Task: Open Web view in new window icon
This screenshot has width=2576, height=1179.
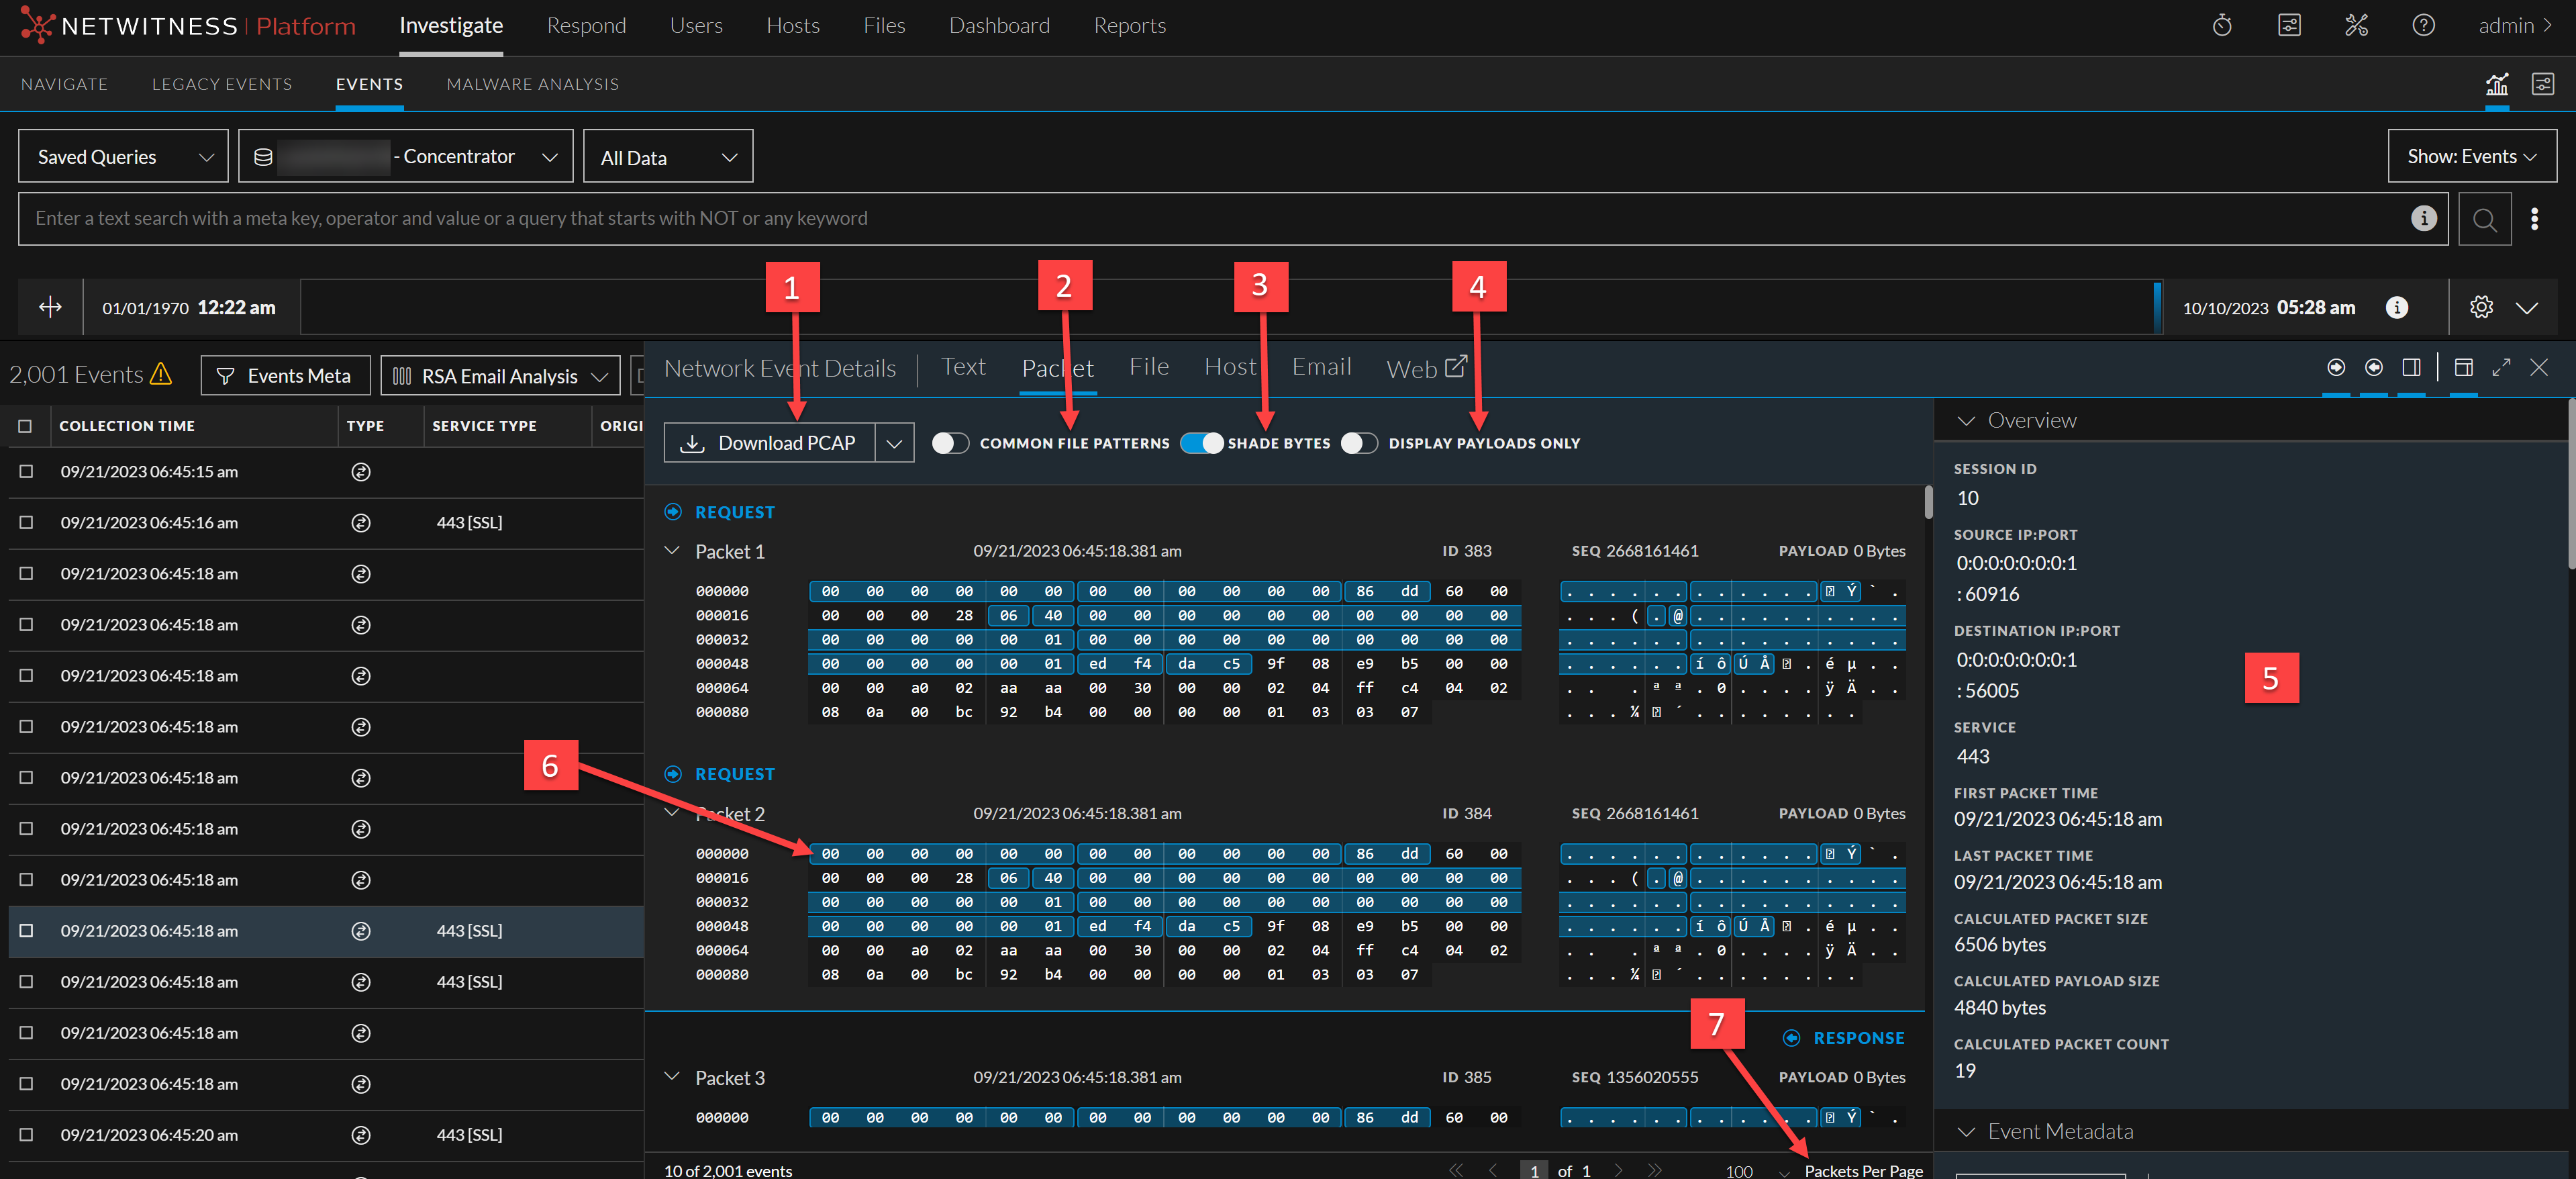Action: coord(1457,367)
